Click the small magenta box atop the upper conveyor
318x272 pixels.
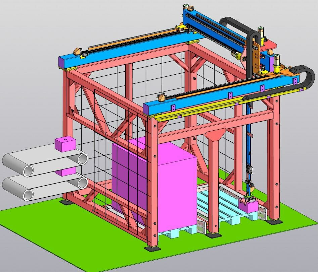[x=66, y=143]
